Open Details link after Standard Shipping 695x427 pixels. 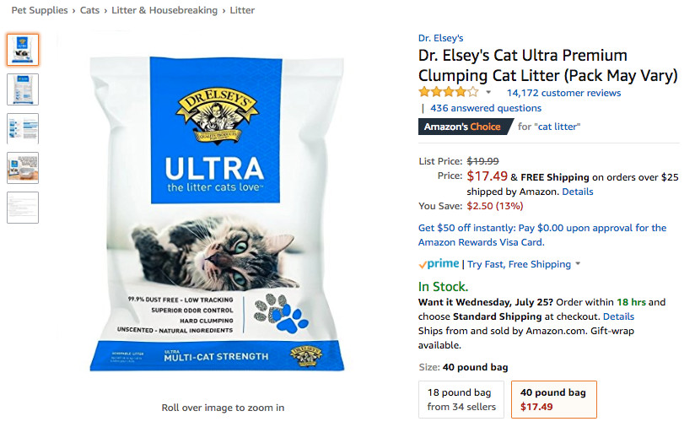[x=618, y=316]
